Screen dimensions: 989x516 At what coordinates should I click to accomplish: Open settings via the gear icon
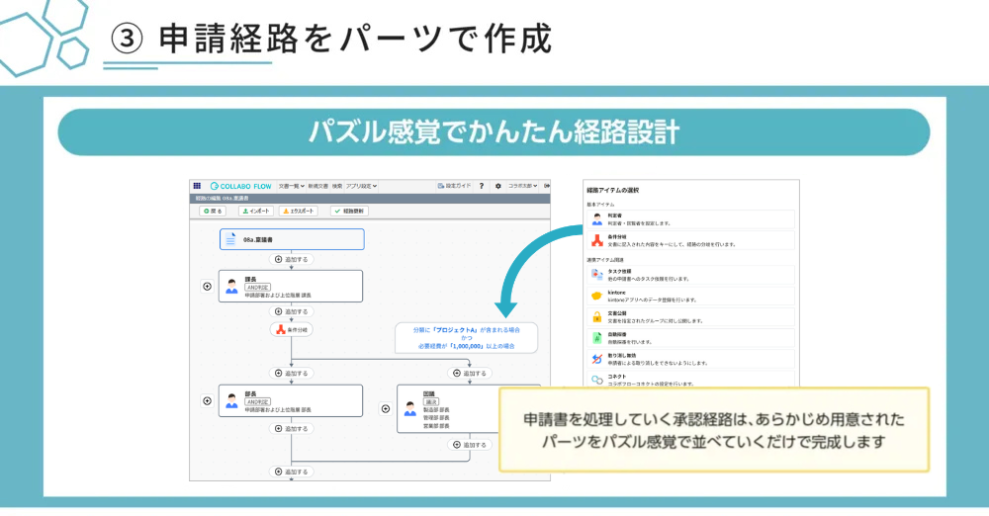pyautogui.click(x=498, y=186)
